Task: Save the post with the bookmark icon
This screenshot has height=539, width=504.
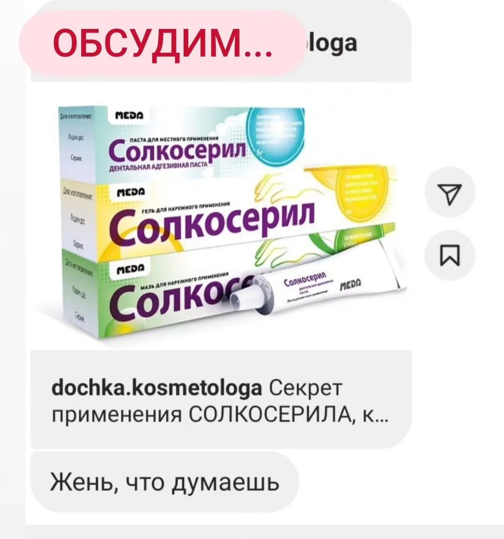Action: [450, 255]
